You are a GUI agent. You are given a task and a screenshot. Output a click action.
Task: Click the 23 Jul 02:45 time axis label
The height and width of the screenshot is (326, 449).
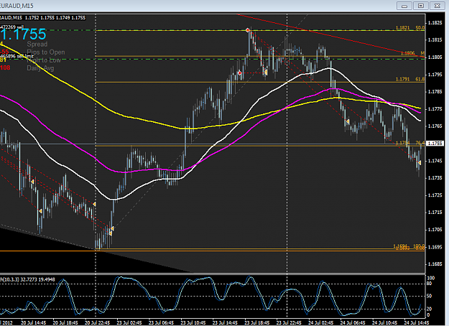coord(129,322)
